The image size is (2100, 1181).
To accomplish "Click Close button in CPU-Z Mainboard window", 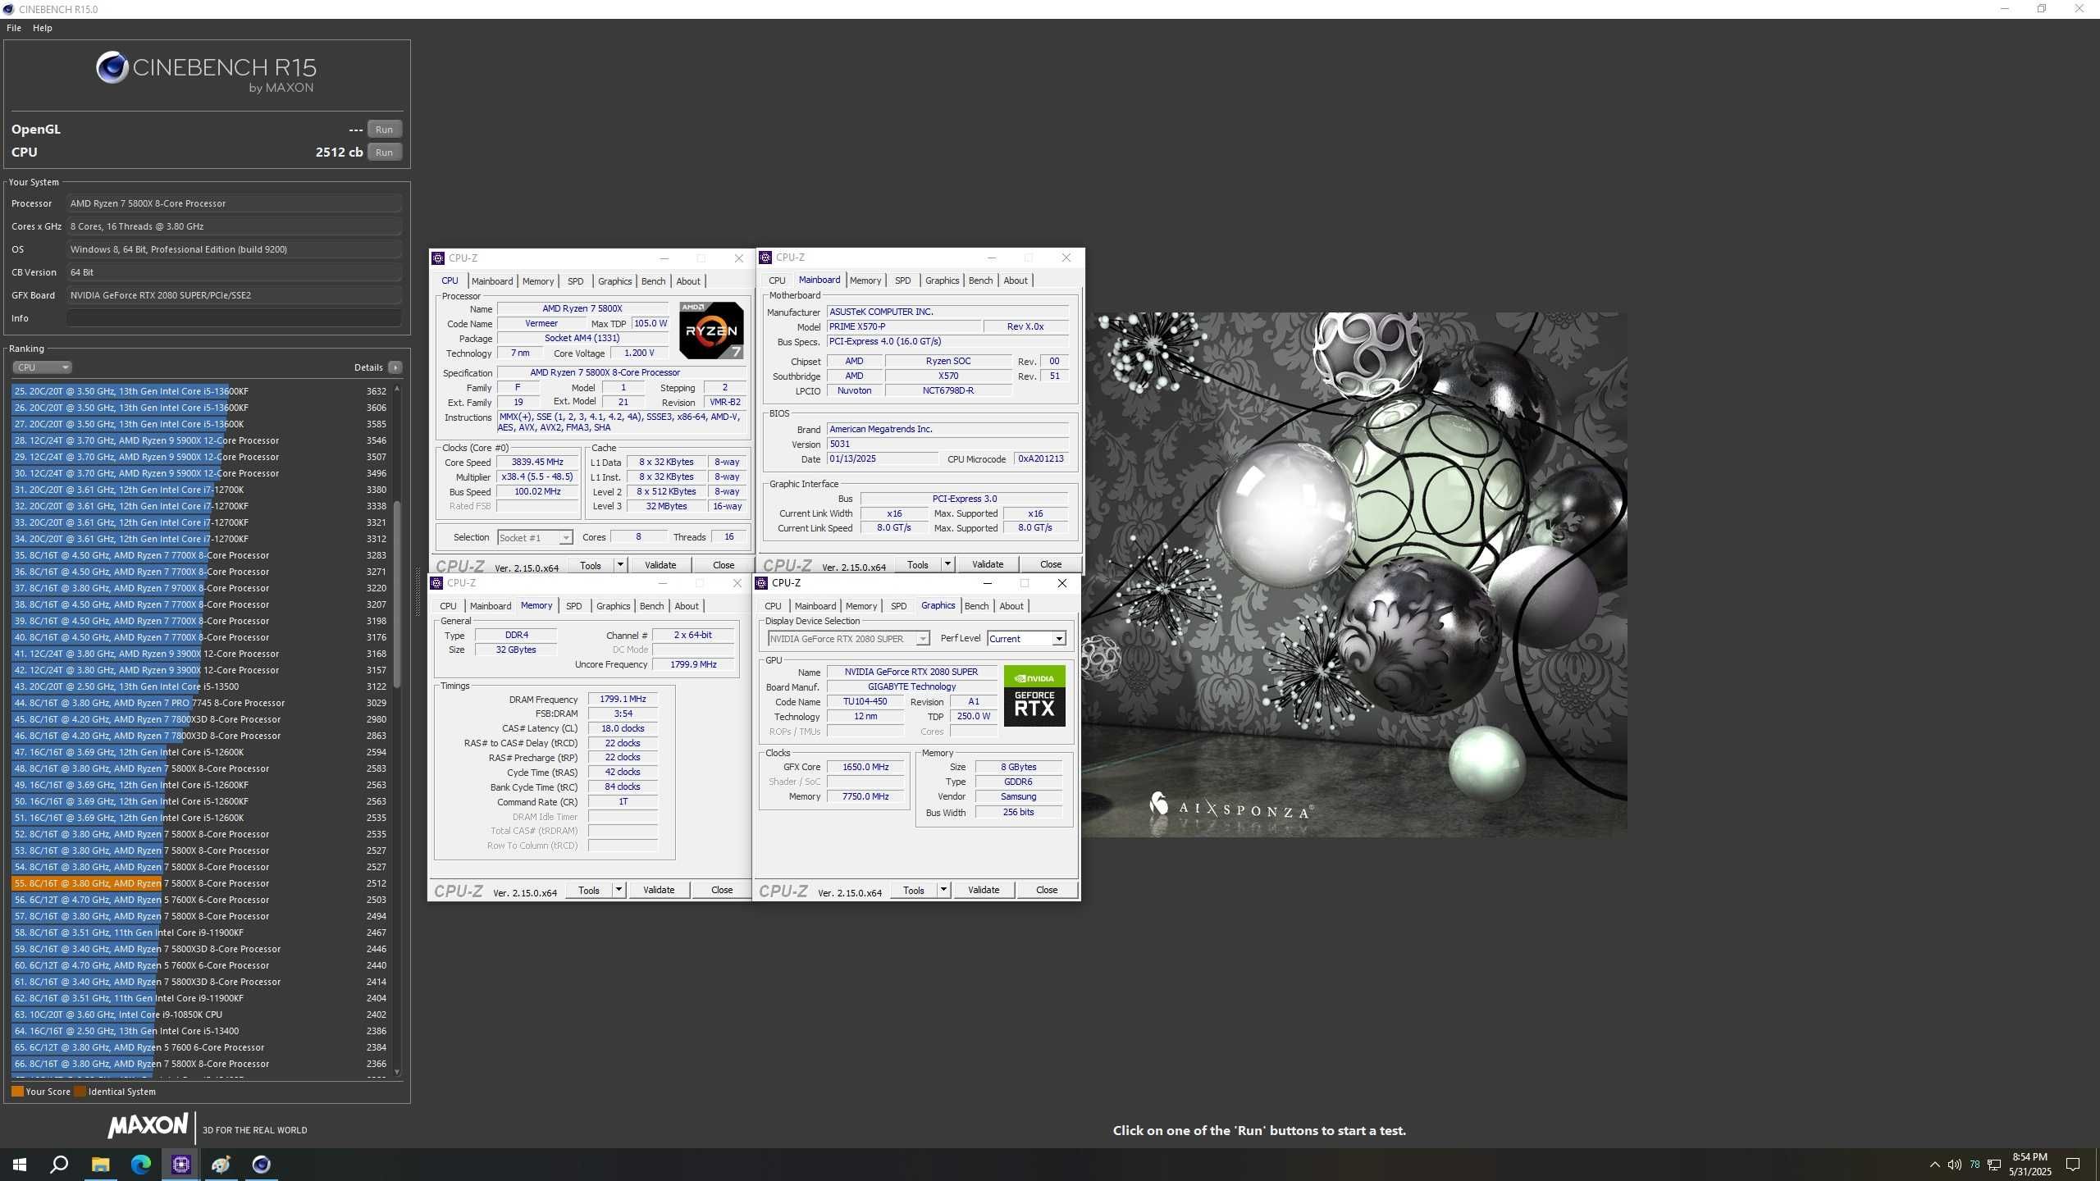I will point(1051,564).
